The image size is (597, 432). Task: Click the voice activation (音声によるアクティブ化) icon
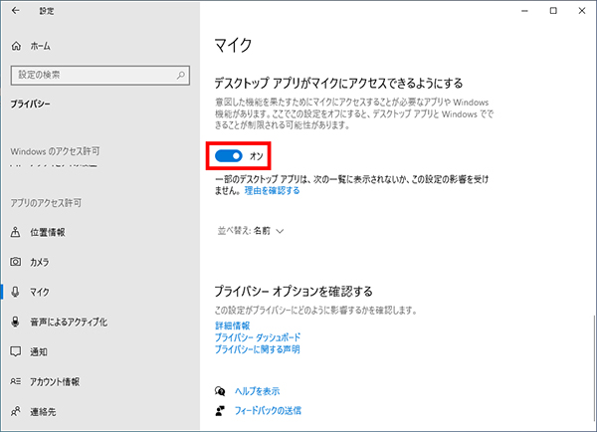[16, 323]
